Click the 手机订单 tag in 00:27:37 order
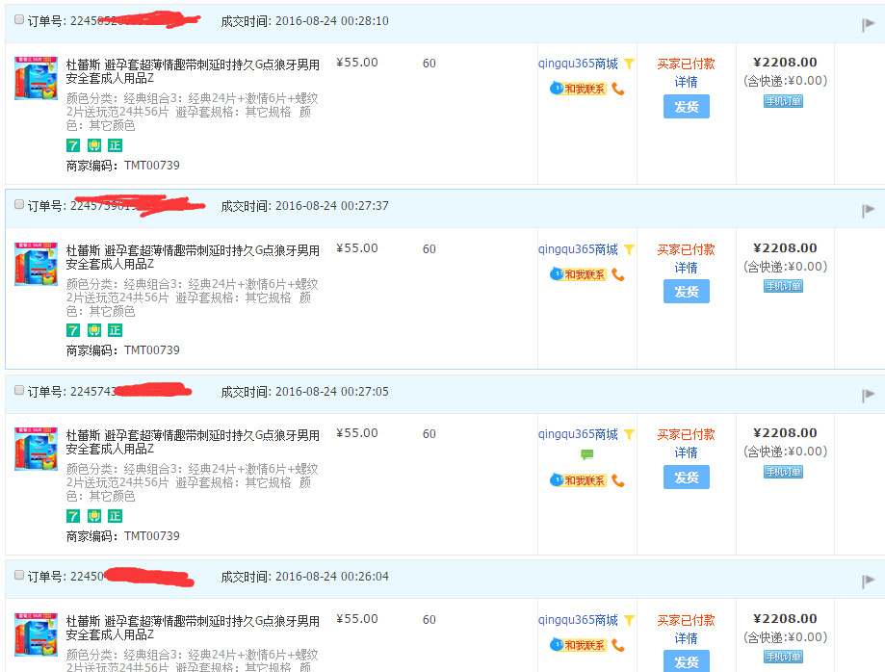 point(784,286)
